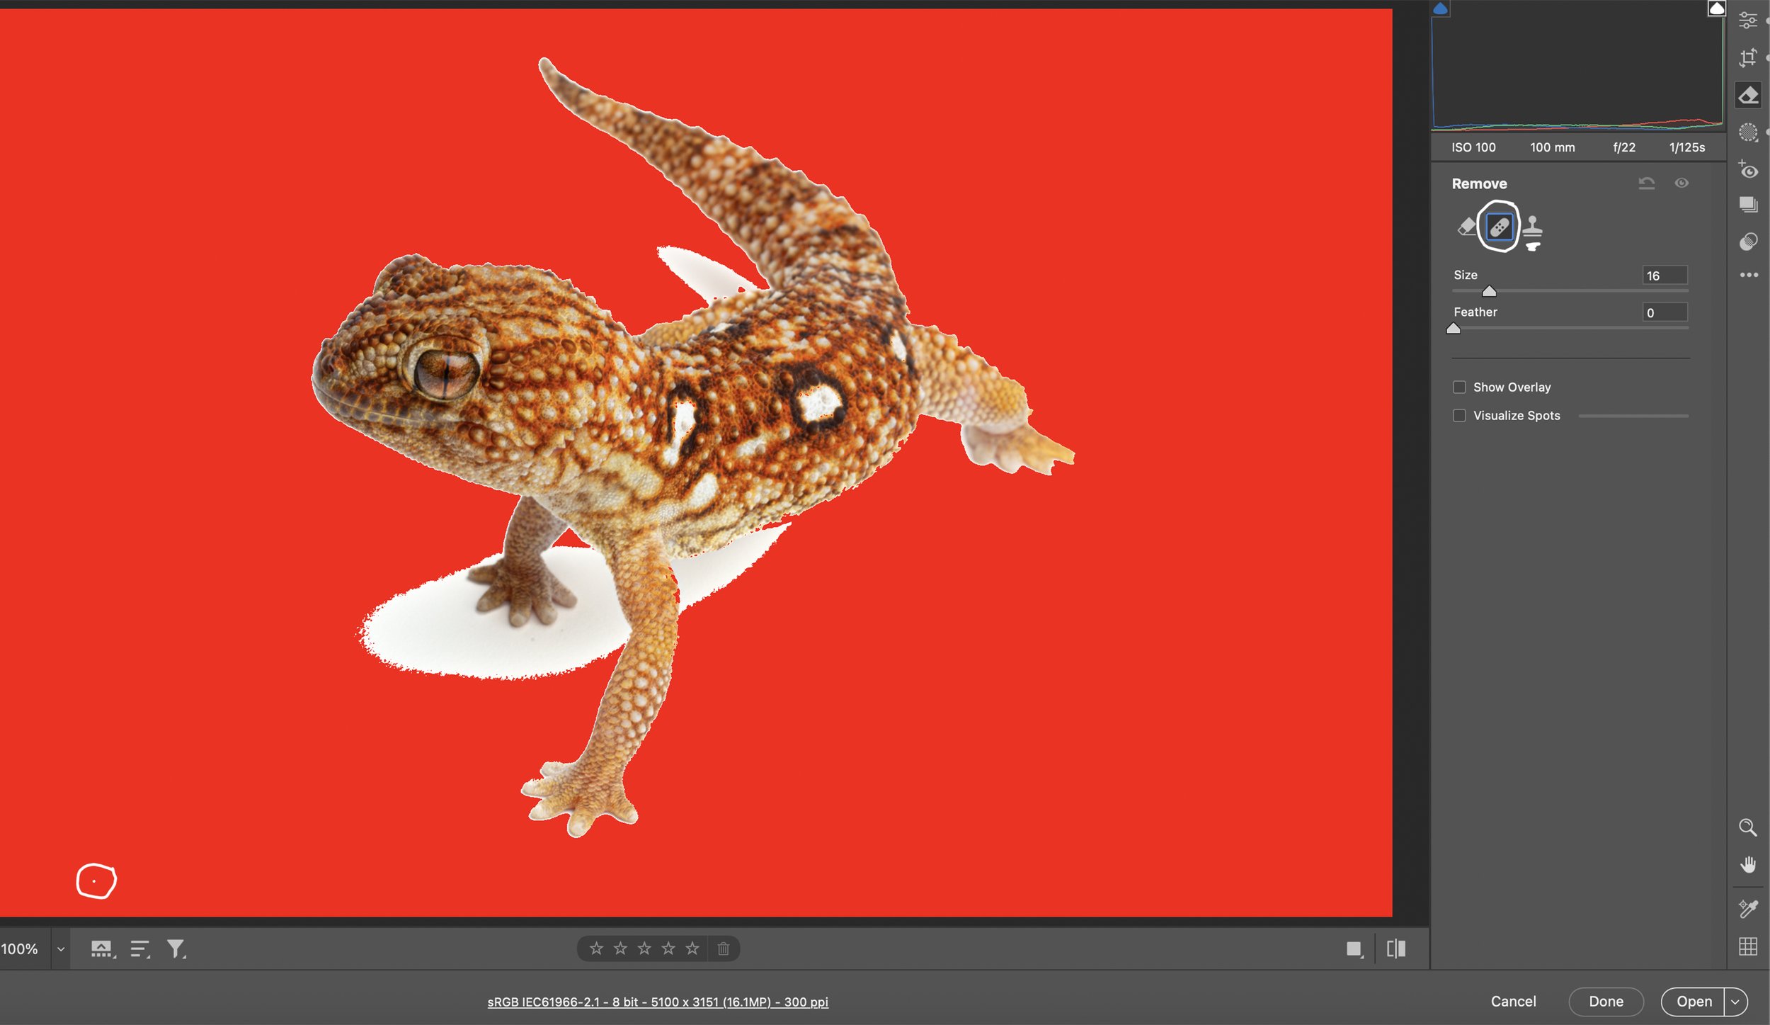Toggle the grid overlay icon
1770x1025 pixels.
tap(1748, 946)
